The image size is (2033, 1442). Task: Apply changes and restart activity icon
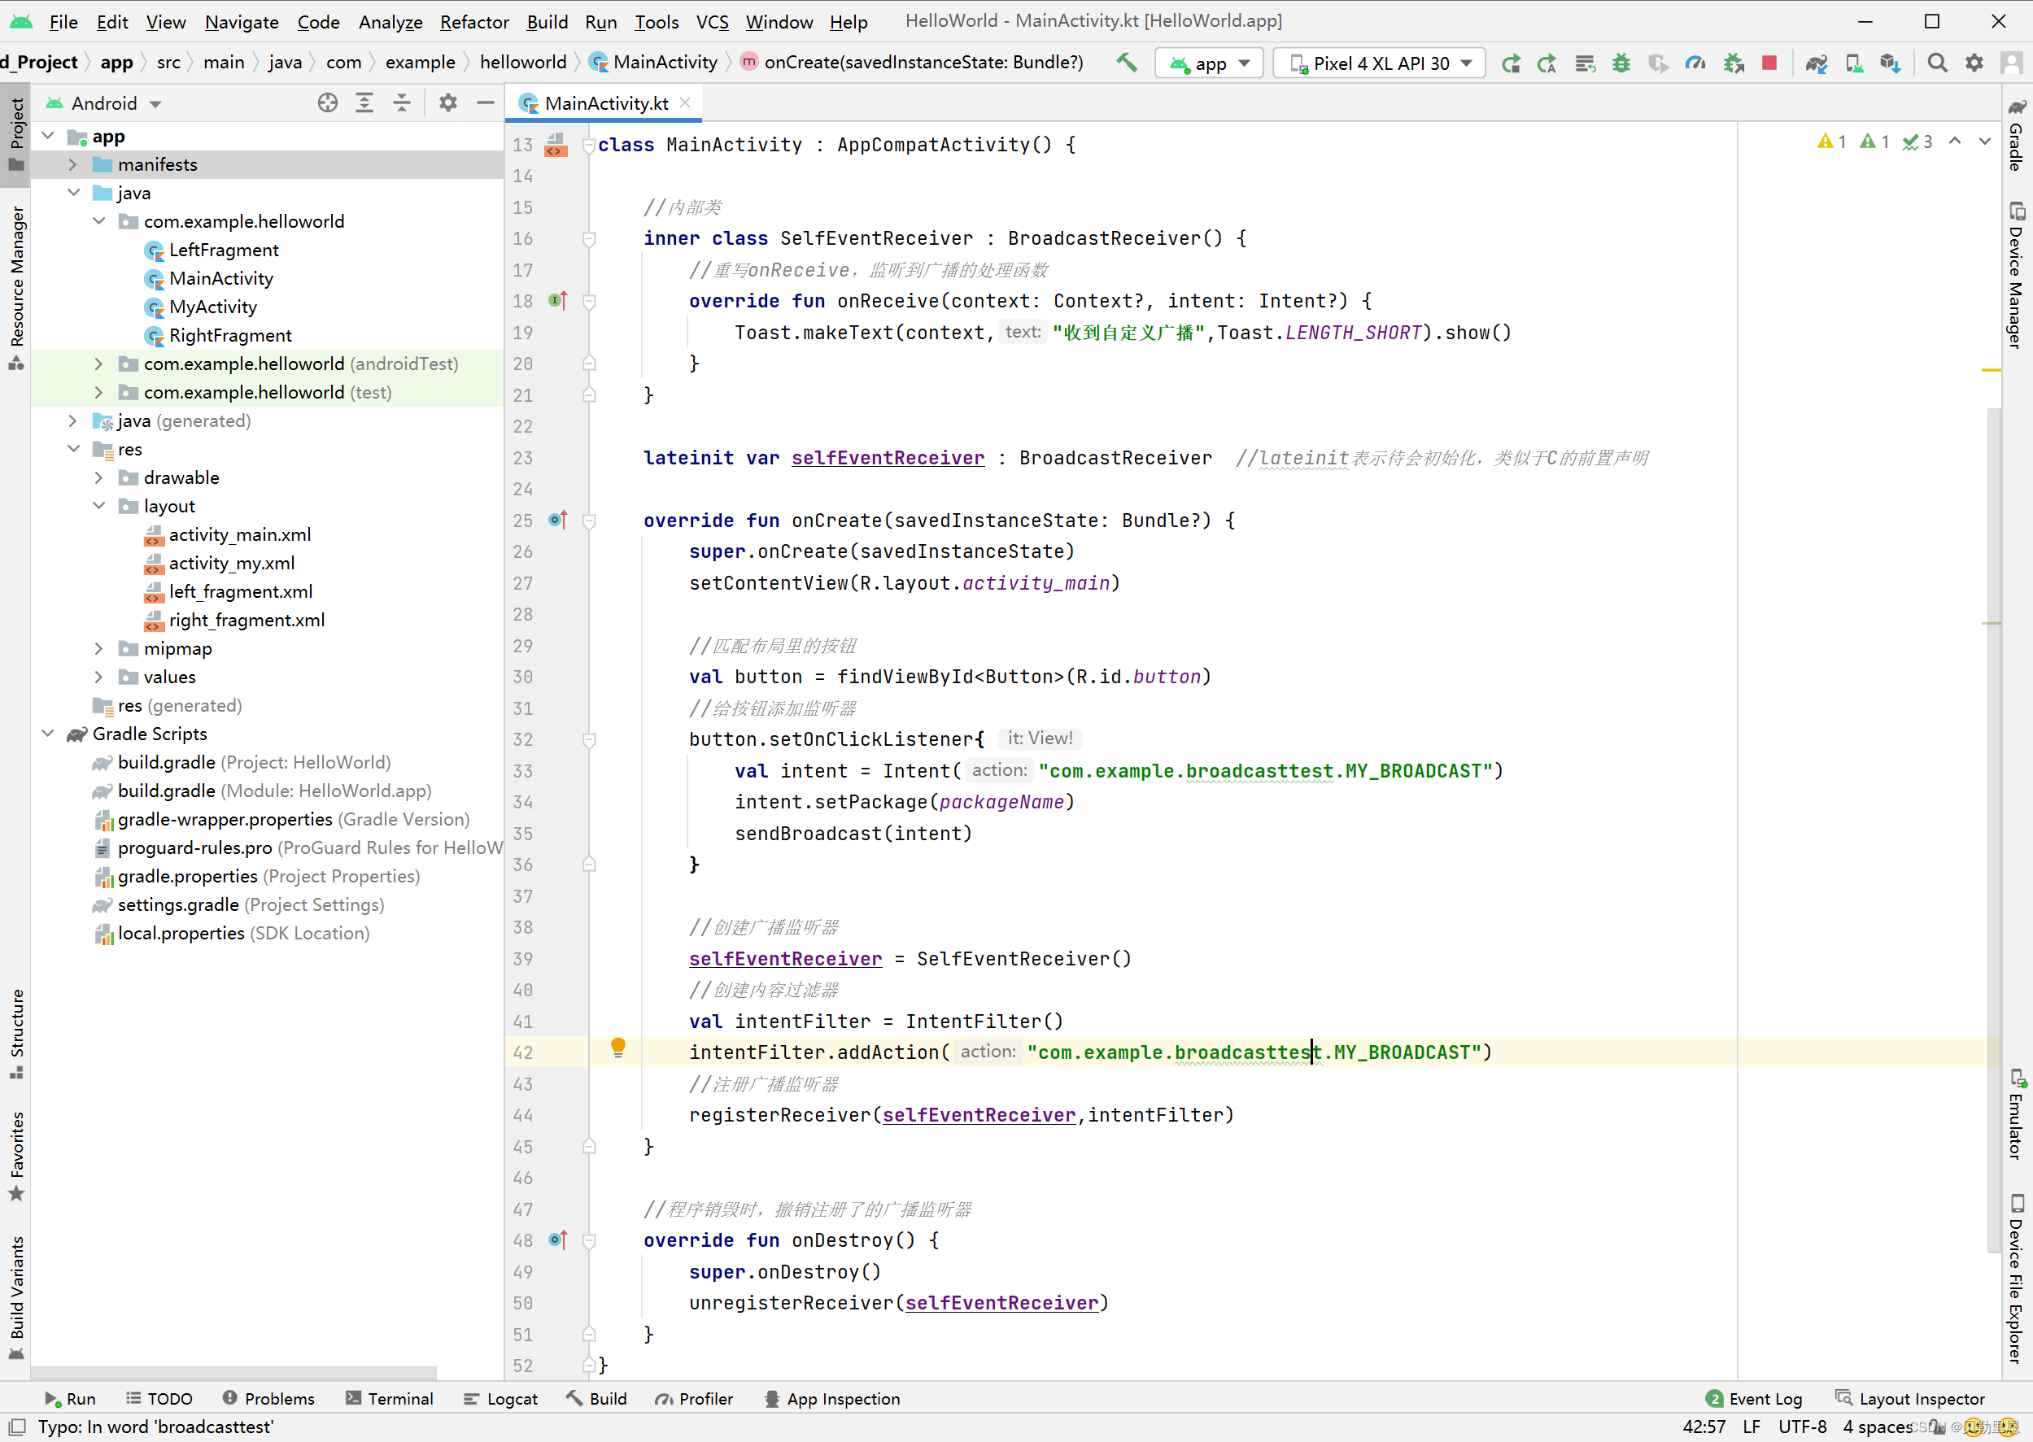click(1547, 63)
